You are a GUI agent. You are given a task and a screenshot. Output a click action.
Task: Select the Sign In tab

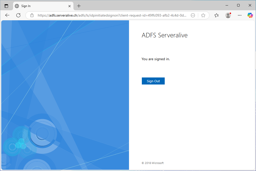point(43,6)
